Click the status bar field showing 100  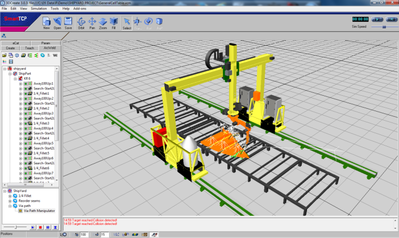[x=84, y=234]
